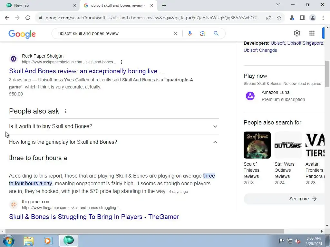Click the 'three to four hours a' answer heading
This screenshot has height=247, width=330.
(x=38, y=158)
